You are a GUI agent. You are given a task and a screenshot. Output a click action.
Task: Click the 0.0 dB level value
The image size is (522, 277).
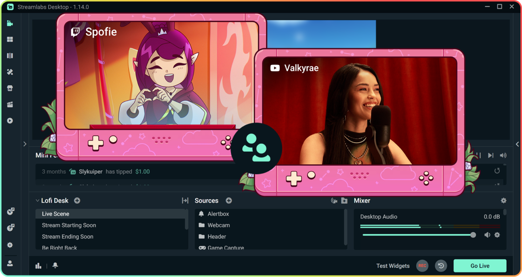[491, 217]
